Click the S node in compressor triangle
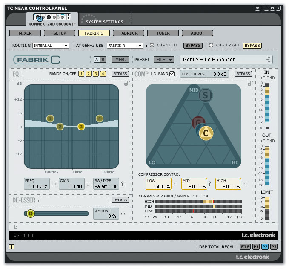Screen dimensions: 289x269 (x=206, y=95)
